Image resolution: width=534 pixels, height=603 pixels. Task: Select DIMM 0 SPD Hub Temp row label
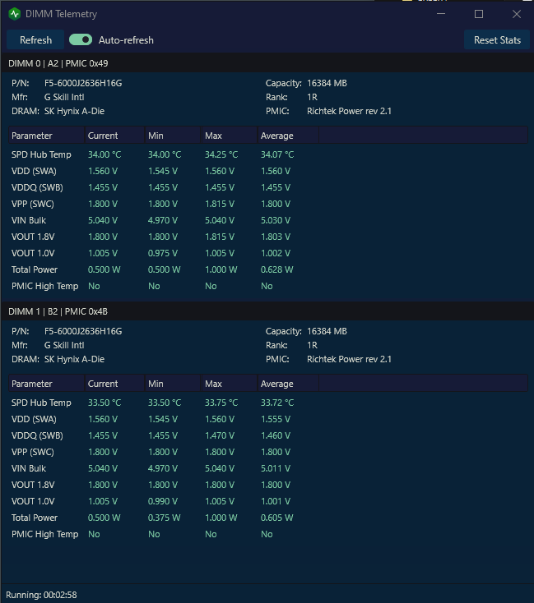(x=41, y=154)
